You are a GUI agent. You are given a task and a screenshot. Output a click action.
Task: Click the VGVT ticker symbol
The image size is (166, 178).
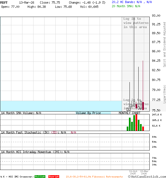(x=4, y=2)
